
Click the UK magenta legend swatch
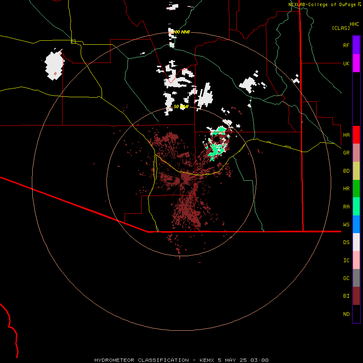[356, 63]
